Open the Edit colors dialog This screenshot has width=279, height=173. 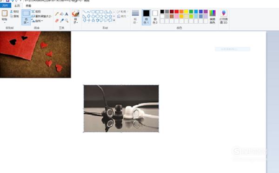point(213,17)
